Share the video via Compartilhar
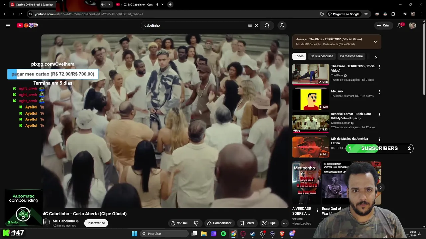 (x=219, y=223)
